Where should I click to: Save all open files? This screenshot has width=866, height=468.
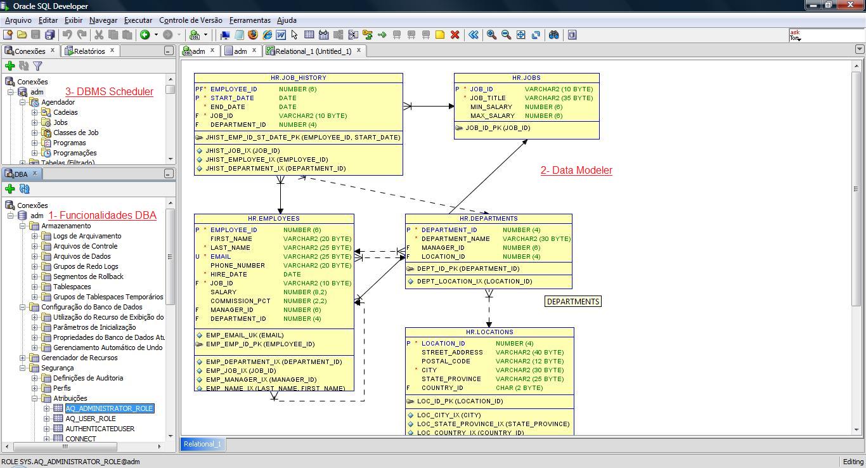coord(50,35)
